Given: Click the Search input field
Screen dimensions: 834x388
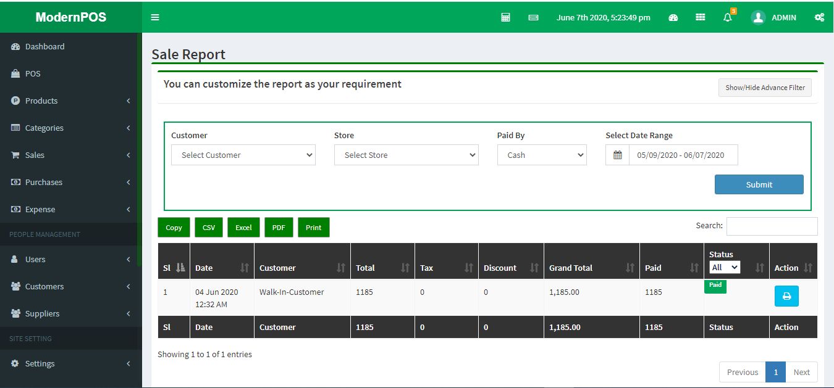Looking at the screenshot, I should (x=772, y=226).
